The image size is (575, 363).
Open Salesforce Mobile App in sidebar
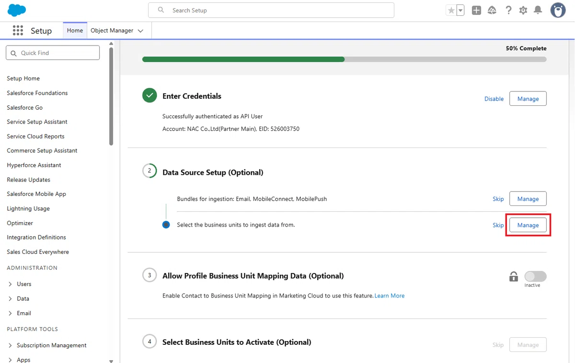click(x=36, y=194)
